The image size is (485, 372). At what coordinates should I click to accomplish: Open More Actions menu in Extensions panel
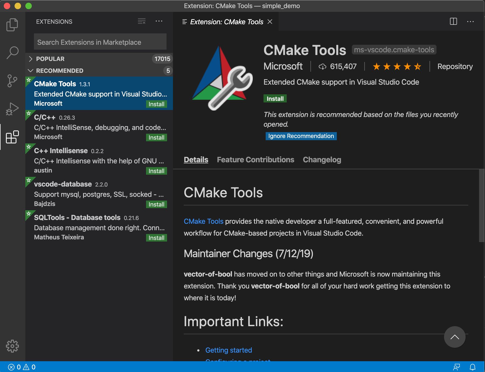[159, 21]
